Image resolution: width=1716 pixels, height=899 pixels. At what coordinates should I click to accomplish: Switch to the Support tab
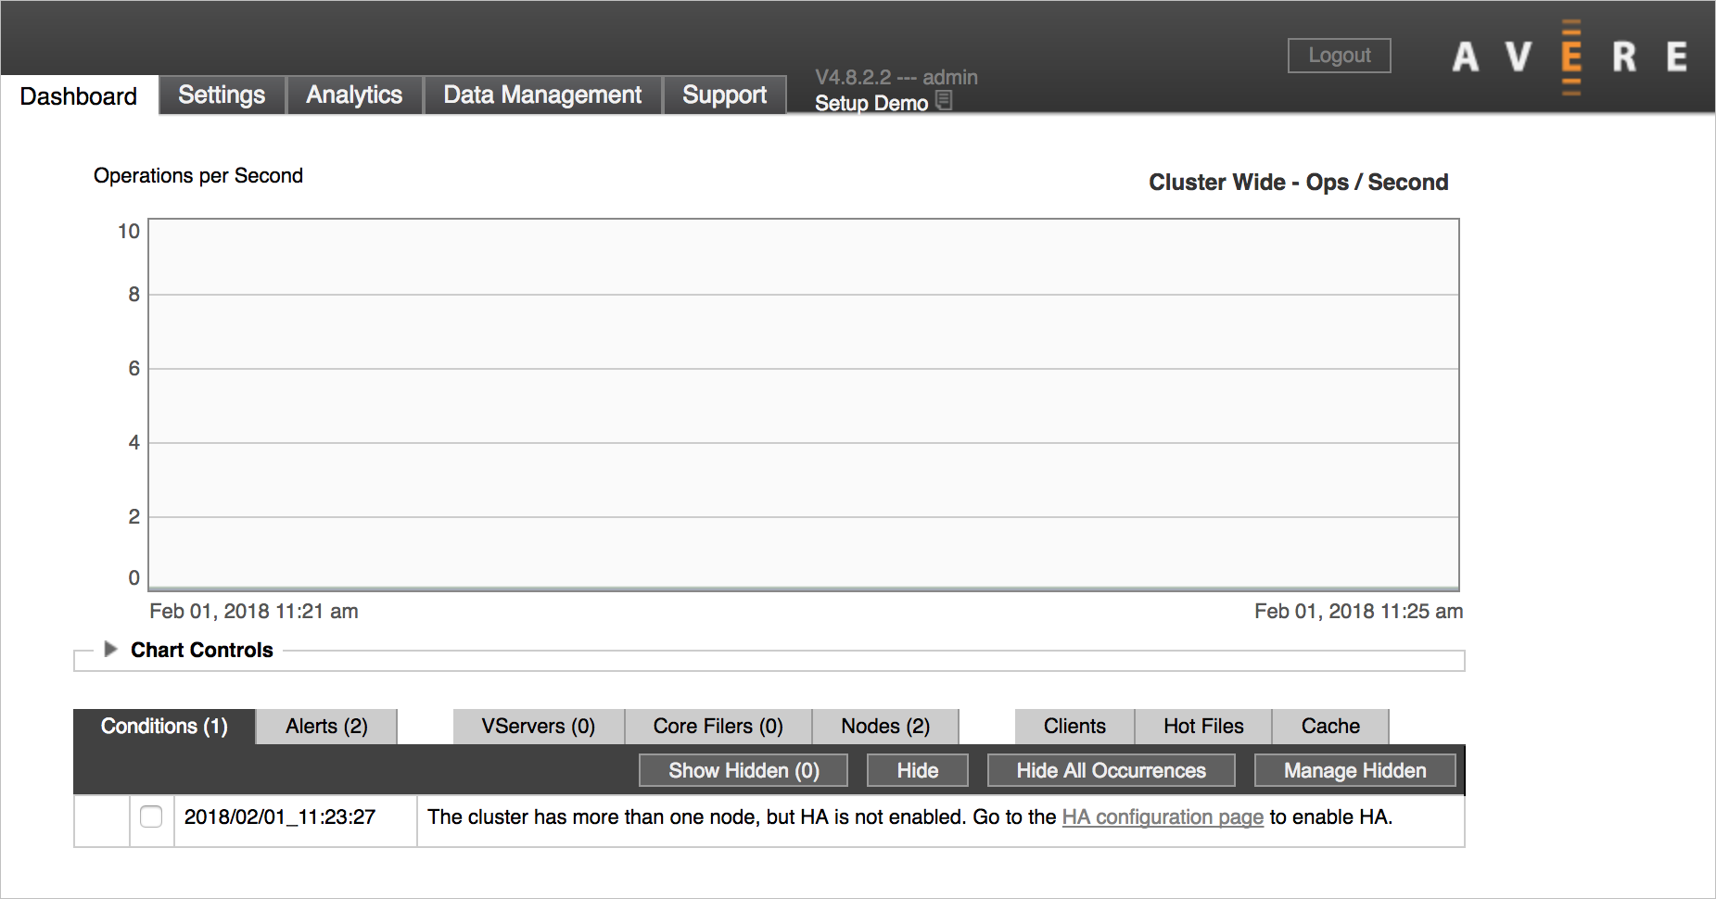tap(724, 95)
